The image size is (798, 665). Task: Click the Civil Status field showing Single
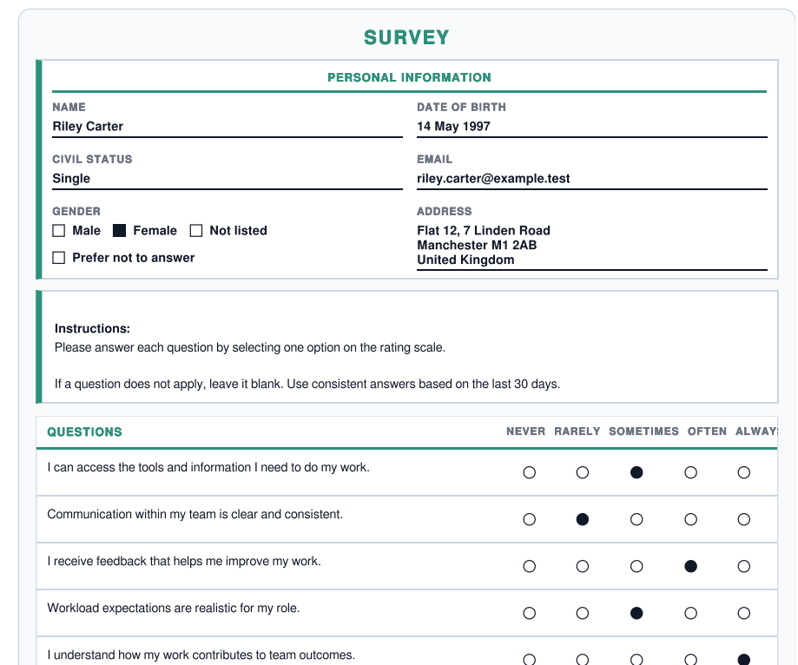coord(227,179)
